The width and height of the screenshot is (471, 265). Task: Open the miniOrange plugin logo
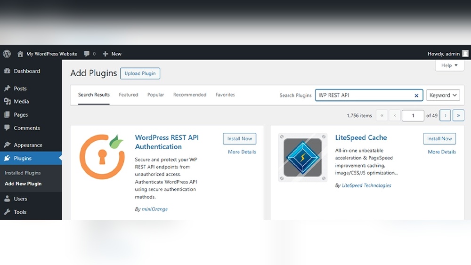click(x=102, y=156)
